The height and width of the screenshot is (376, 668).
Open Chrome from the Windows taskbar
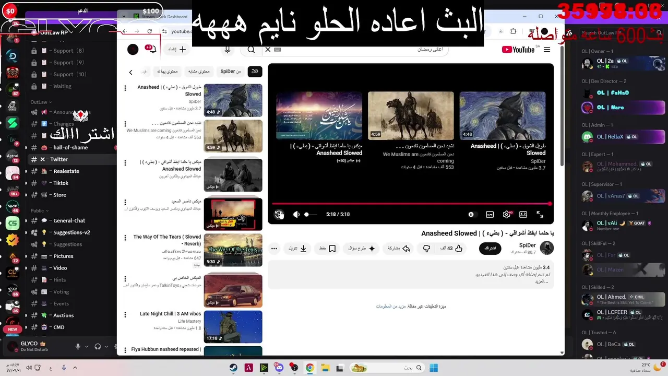pos(309,368)
